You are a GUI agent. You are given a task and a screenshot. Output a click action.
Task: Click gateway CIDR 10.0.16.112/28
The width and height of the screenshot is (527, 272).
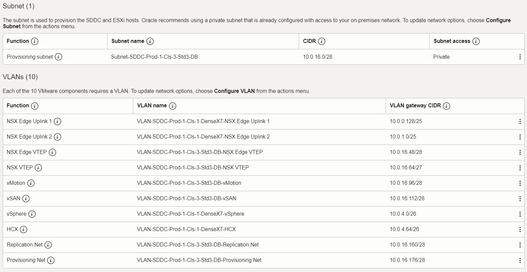pyautogui.click(x=407, y=198)
